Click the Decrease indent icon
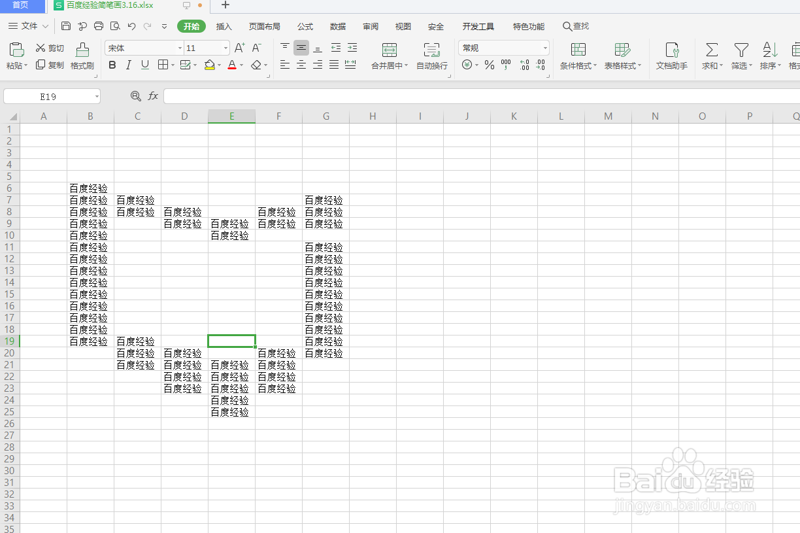The image size is (800, 533). coord(336,48)
